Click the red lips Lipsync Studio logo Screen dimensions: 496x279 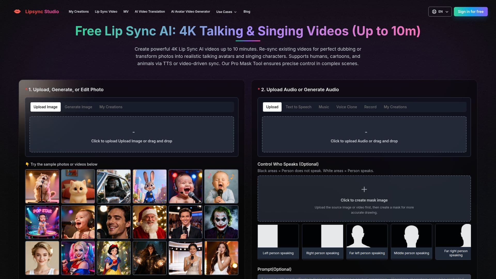point(17,11)
